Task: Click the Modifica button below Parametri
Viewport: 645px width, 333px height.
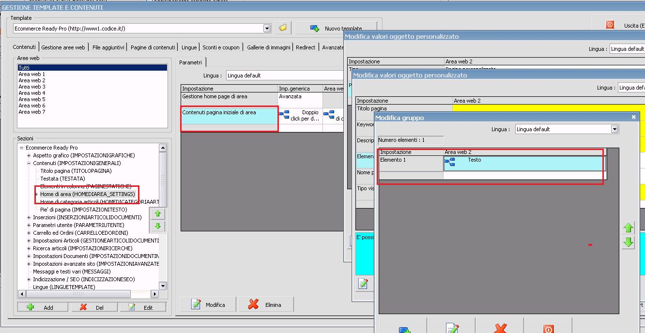Action: tap(209, 304)
